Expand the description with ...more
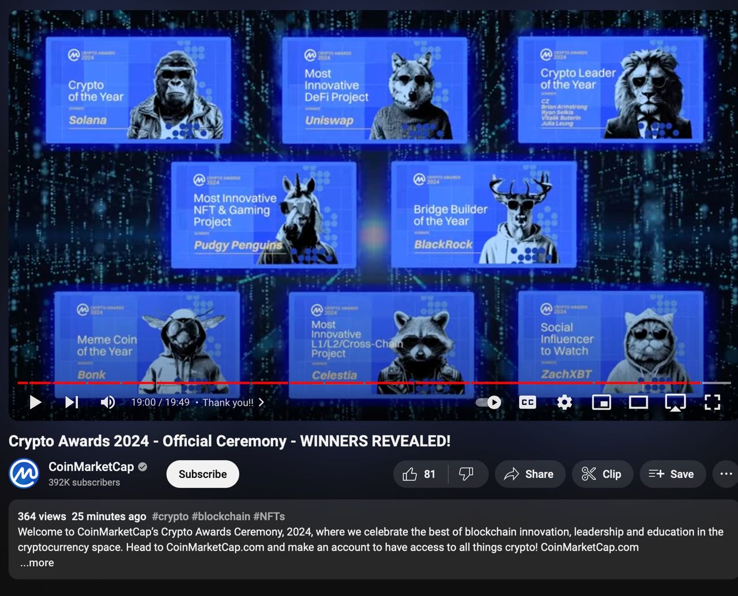 [x=37, y=563]
